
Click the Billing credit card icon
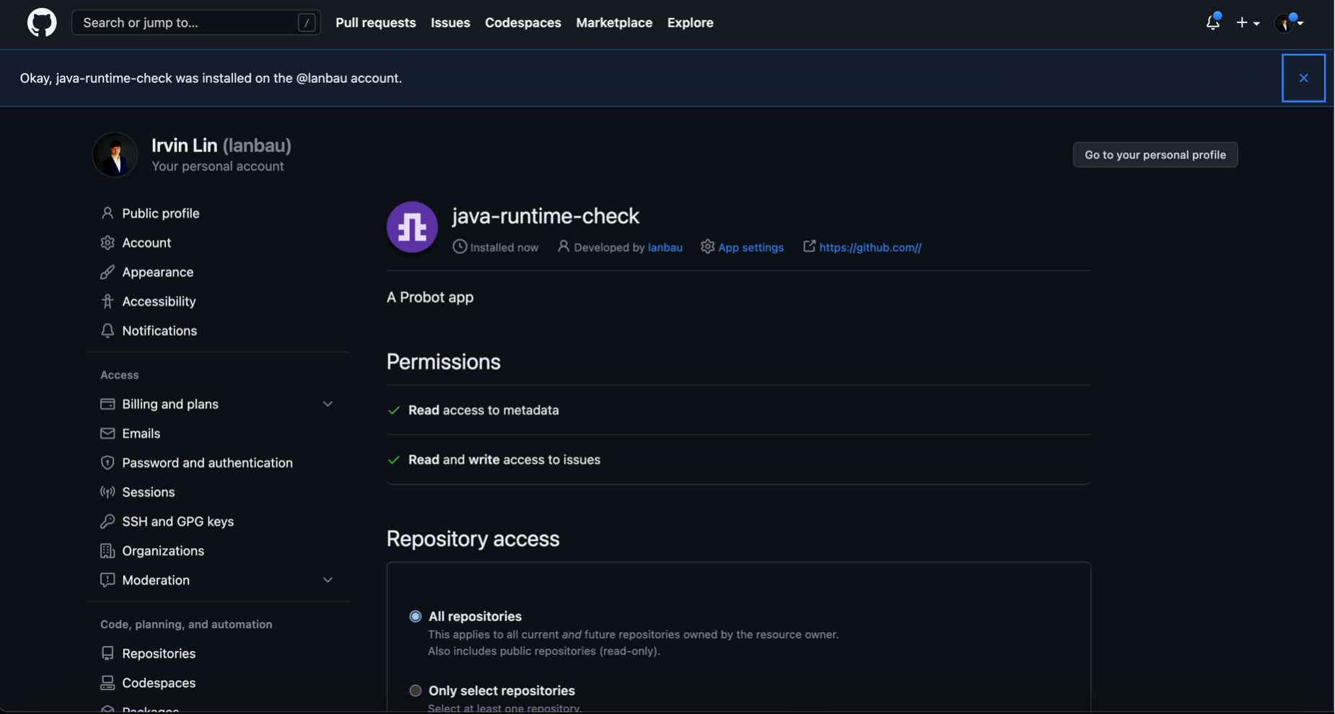[x=108, y=404]
